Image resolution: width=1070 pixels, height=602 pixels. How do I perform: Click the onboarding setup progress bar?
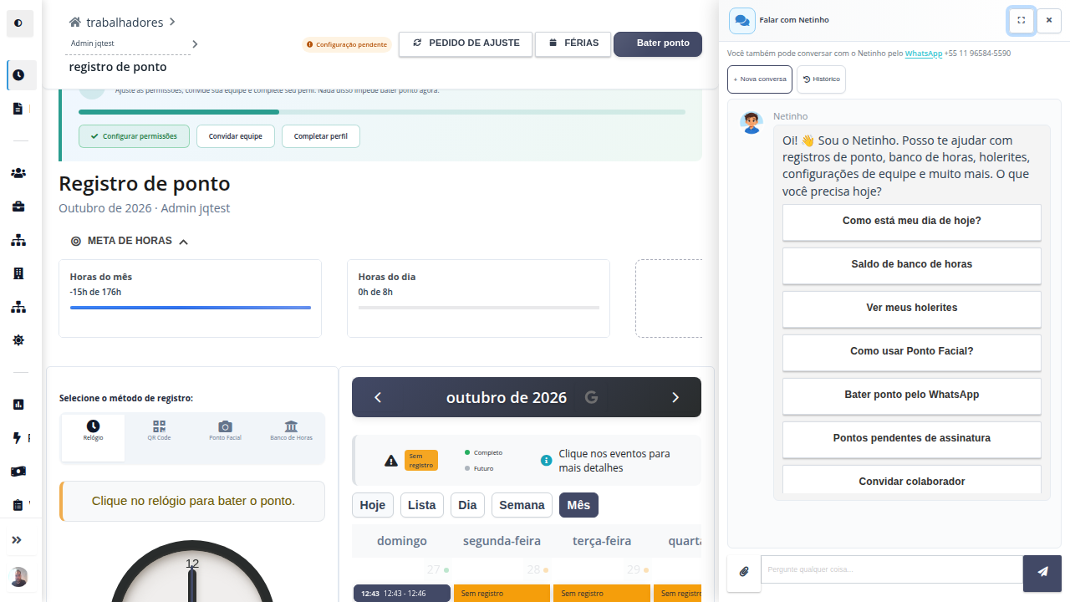[382, 111]
